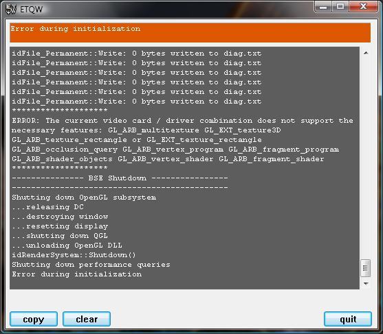Click last log line 'Error during initialization'
Viewport: 383px width, 334px height.
pyautogui.click(x=77, y=274)
